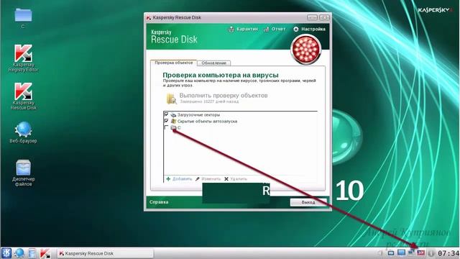The height and width of the screenshot is (259, 460).
Task: Click the Выход exit button
Action: (308, 202)
